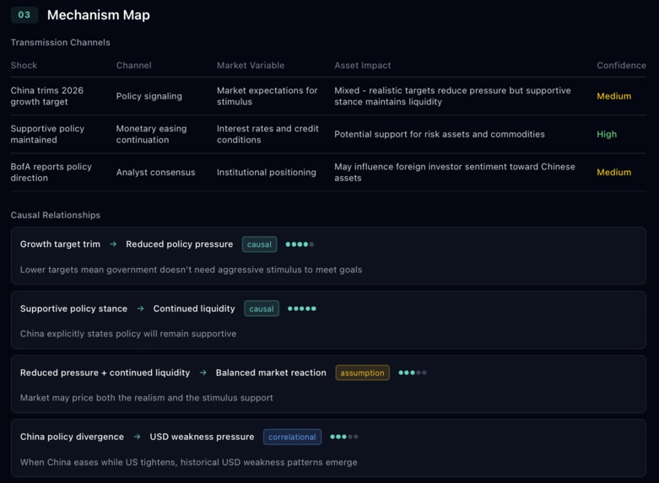Viewport: 659px width, 483px height.
Task: Click the assumption tag
Action: coord(362,373)
